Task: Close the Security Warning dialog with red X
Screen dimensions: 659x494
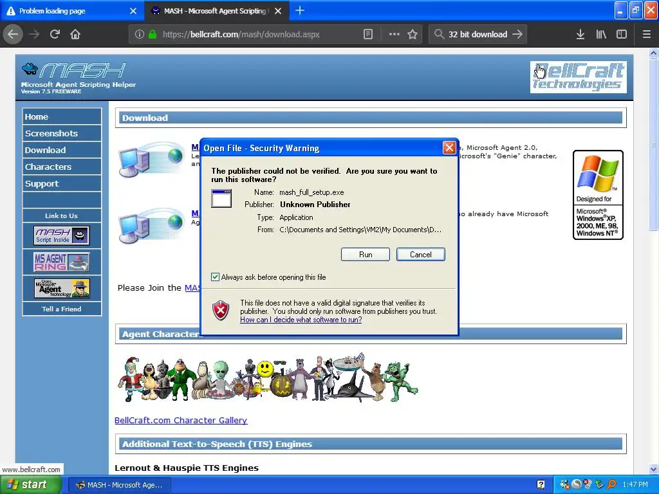Action: tap(449, 147)
